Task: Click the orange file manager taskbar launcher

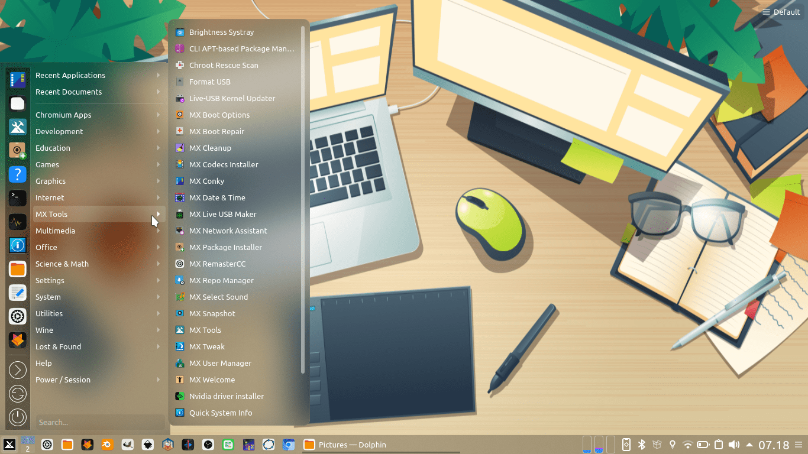Action: (x=67, y=445)
